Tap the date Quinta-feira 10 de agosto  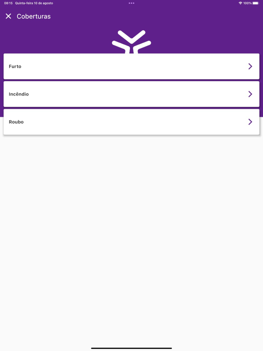point(34,3)
